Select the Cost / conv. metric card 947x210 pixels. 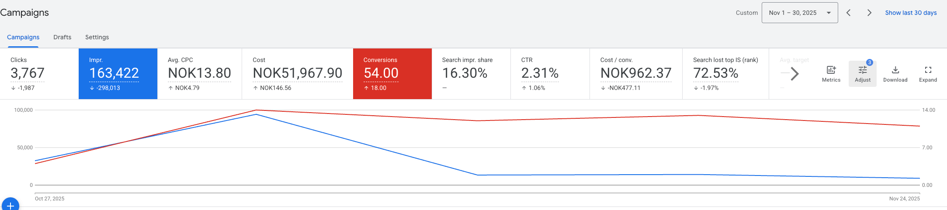(x=636, y=74)
